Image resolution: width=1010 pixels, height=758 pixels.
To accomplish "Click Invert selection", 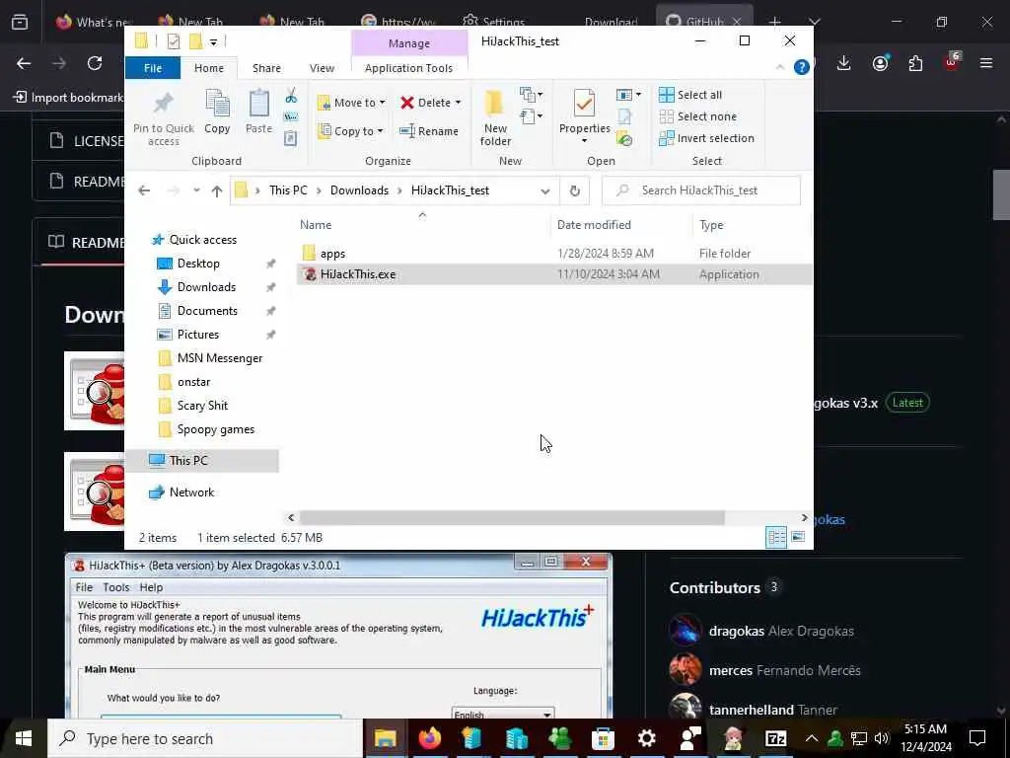I will tap(706, 138).
